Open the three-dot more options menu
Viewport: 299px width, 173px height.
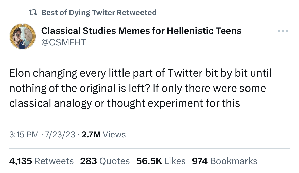point(283,31)
